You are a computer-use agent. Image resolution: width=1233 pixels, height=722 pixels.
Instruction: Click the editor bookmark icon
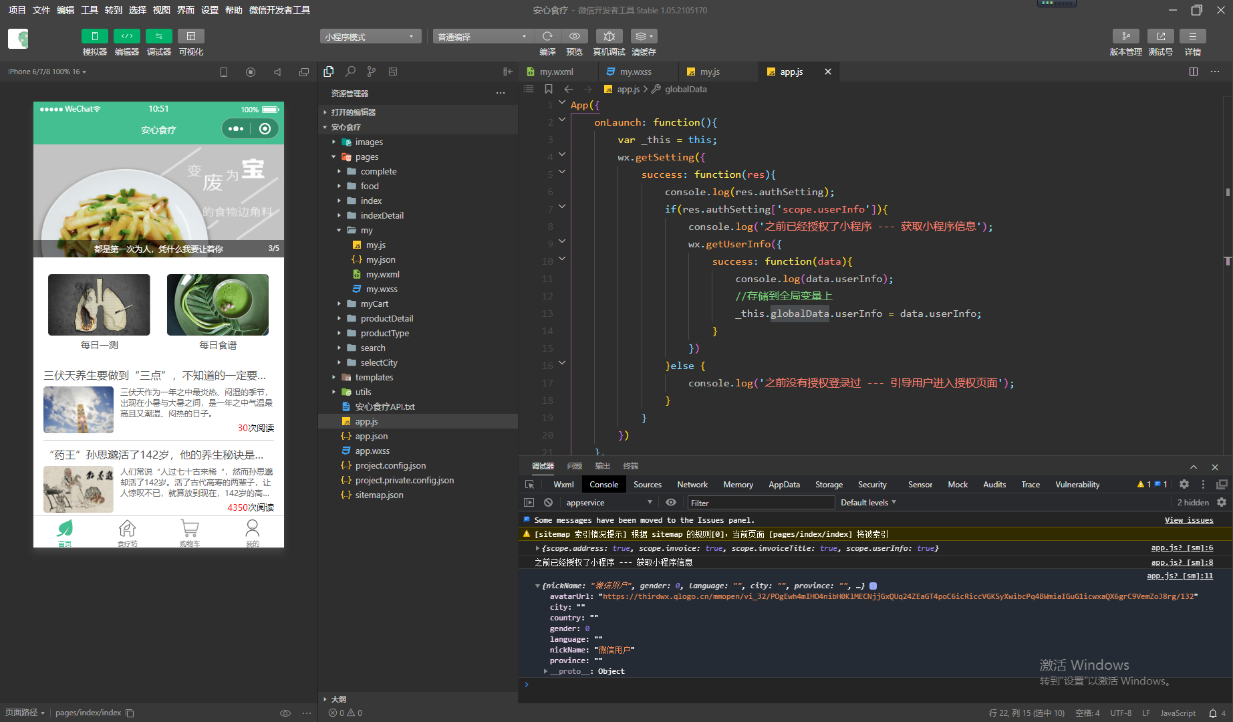tap(549, 89)
